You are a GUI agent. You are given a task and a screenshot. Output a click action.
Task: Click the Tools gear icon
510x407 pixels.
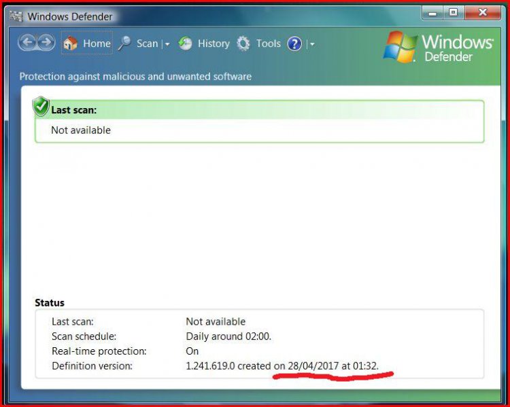point(243,43)
